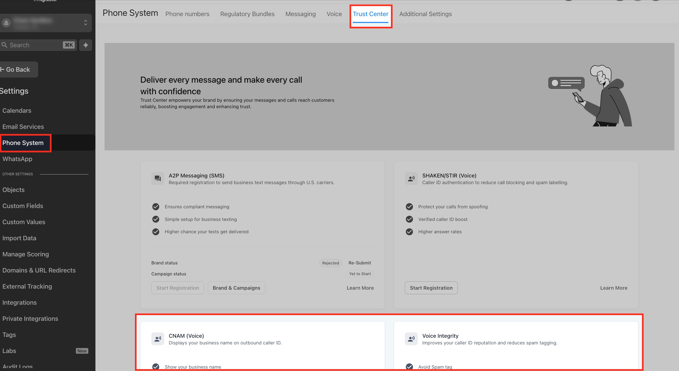
Task: Click Re-Submit next to Brand status
Action: 360,263
